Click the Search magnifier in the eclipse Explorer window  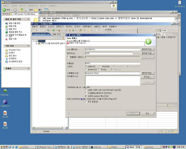[x=27, y=10]
